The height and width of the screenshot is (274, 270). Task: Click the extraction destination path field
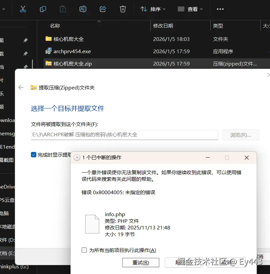tap(125, 135)
